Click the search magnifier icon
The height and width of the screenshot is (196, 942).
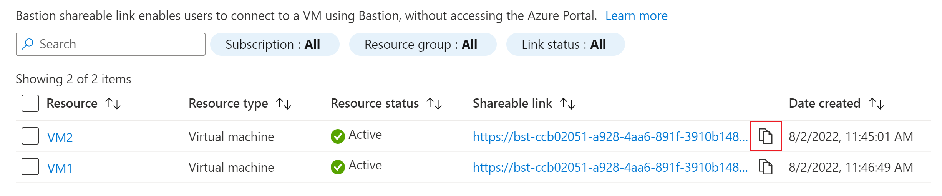coord(28,44)
